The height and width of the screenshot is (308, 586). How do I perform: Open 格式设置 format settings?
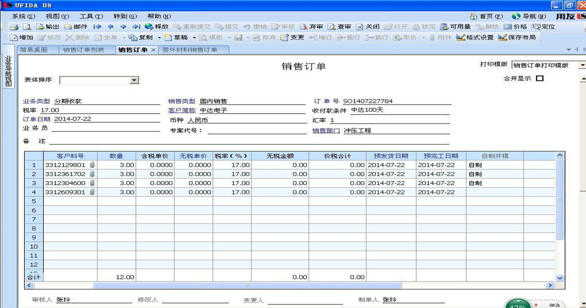tap(475, 38)
